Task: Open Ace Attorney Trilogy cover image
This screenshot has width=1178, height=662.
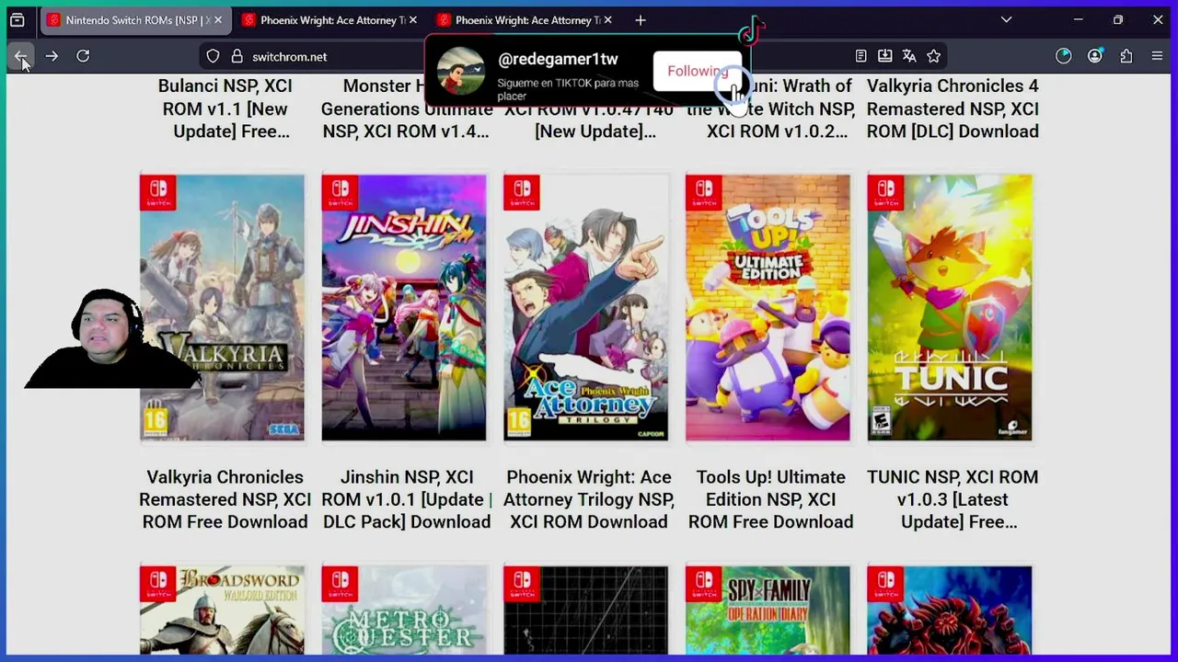Action: pyautogui.click(x=585, y=308)
